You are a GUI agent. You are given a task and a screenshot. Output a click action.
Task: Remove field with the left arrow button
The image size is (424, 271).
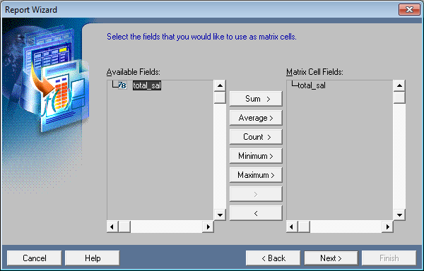(x=256, y=213)
